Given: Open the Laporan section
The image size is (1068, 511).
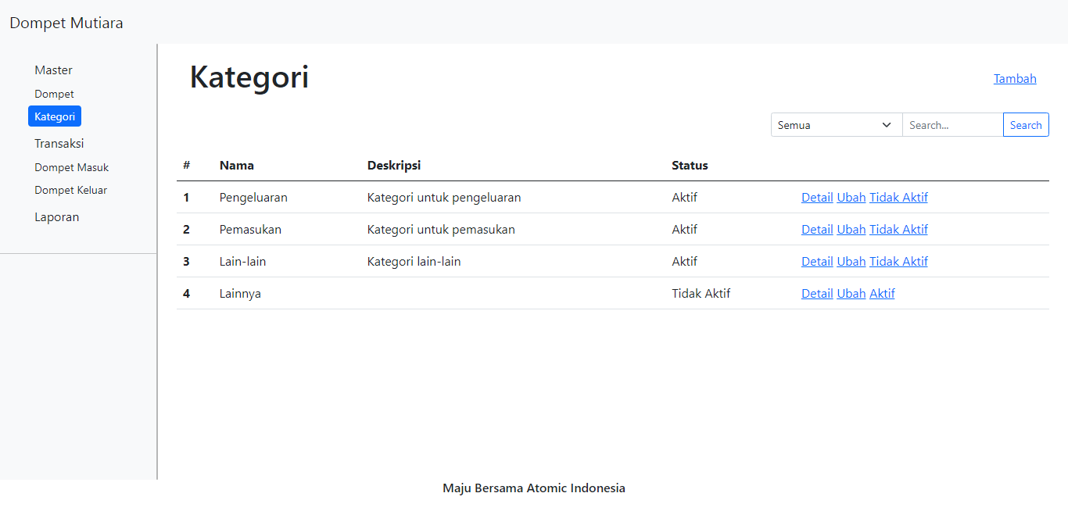Looking at the screenshot, I should pyautogui.click(x=56, y=216).
